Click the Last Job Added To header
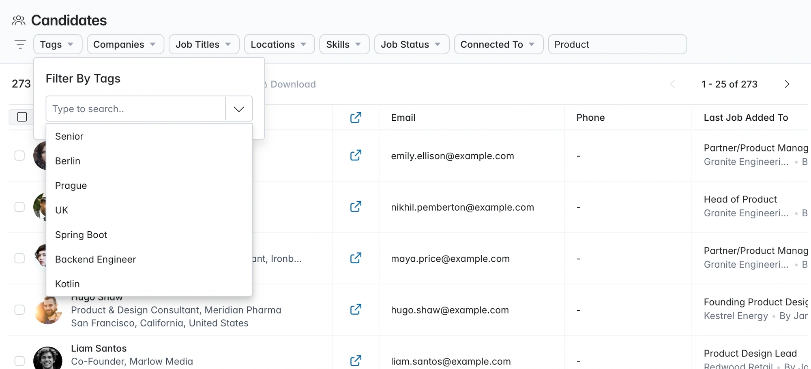This screenshot has height=369, width=811. tap(746, 117)
